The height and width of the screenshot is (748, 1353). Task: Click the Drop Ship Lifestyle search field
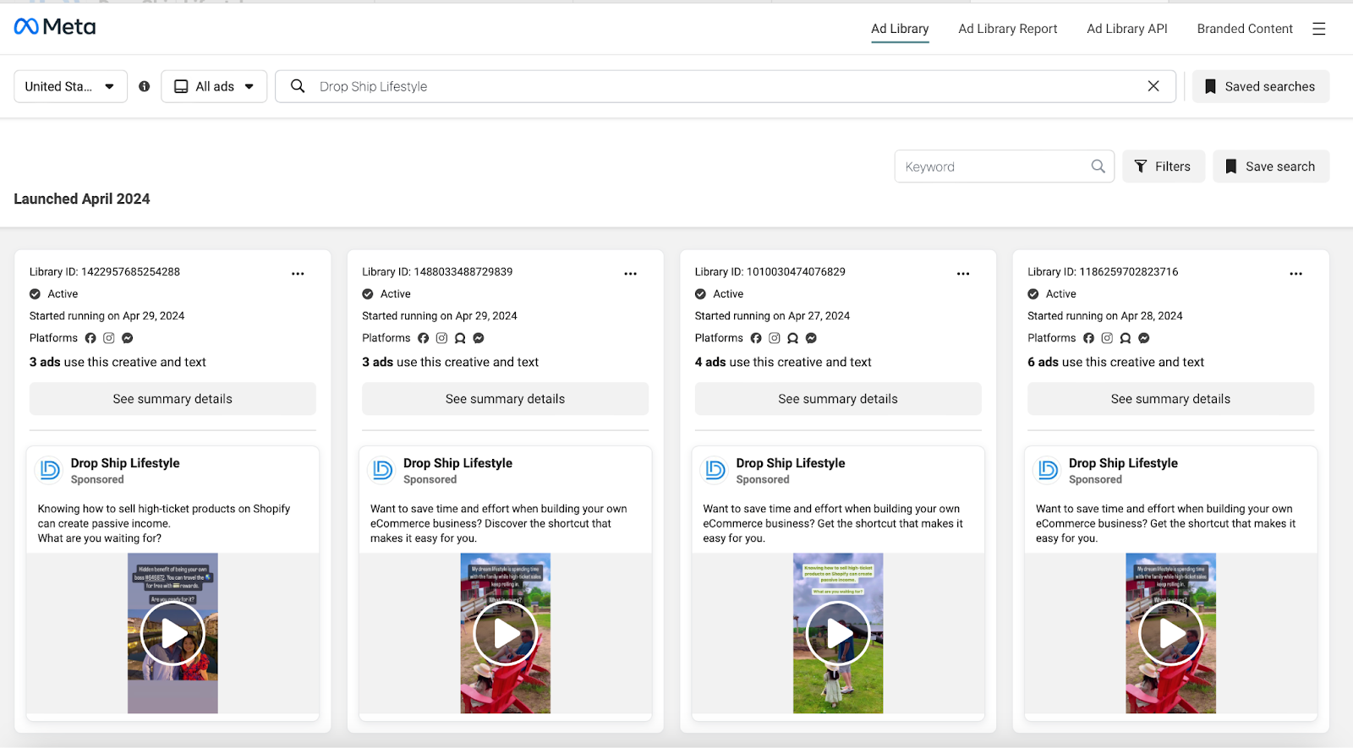tap(726, 86)
